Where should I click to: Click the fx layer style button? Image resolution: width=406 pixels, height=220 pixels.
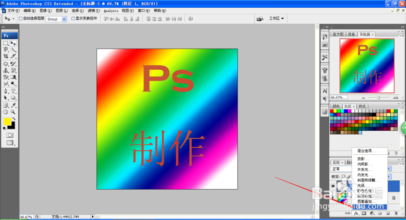pyautogui.click(x=356, y=214)
